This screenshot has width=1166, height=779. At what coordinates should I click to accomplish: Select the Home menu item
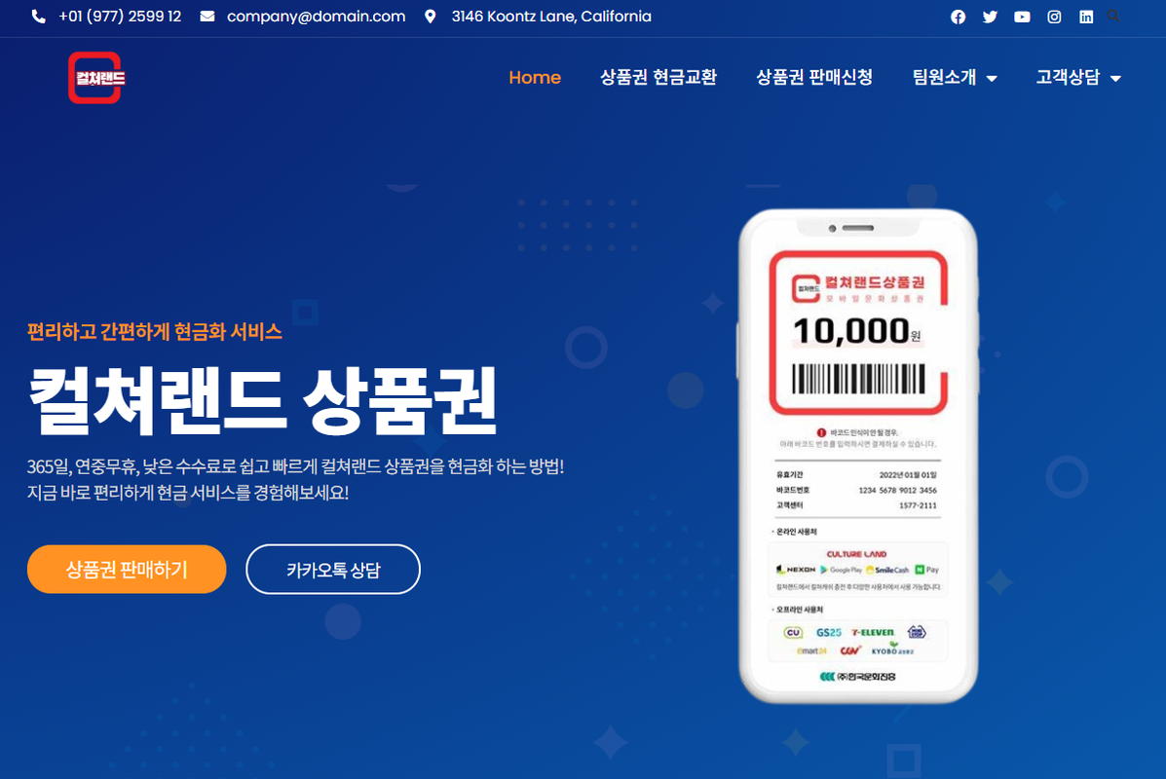[535, 77]
